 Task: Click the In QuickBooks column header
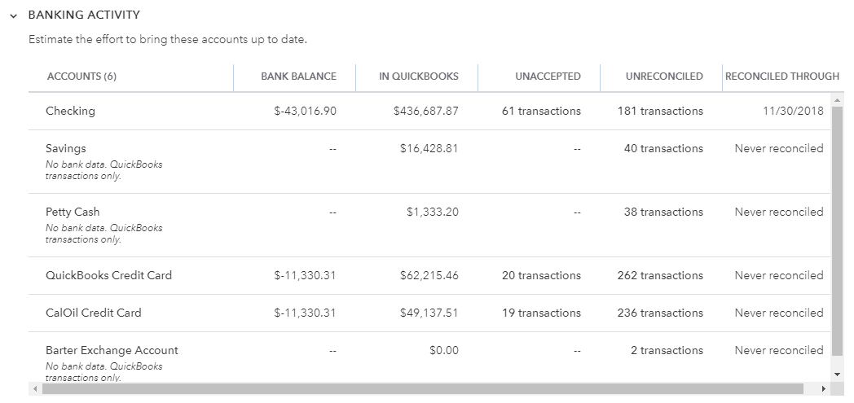tap(419, 77)
